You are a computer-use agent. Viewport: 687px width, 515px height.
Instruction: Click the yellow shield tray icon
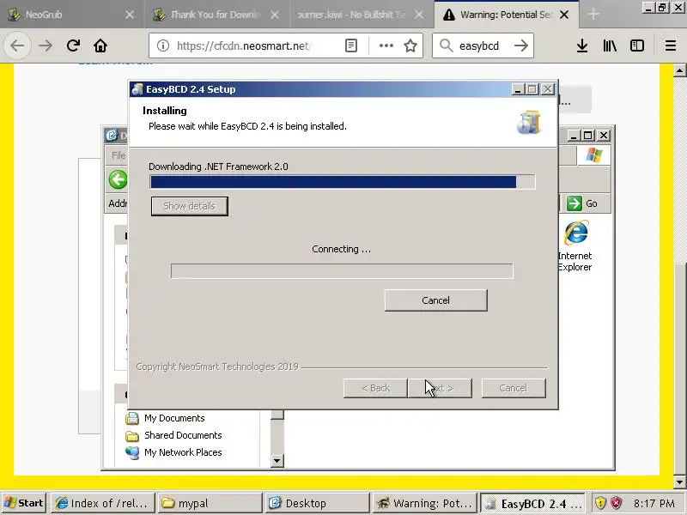[600, 503]
